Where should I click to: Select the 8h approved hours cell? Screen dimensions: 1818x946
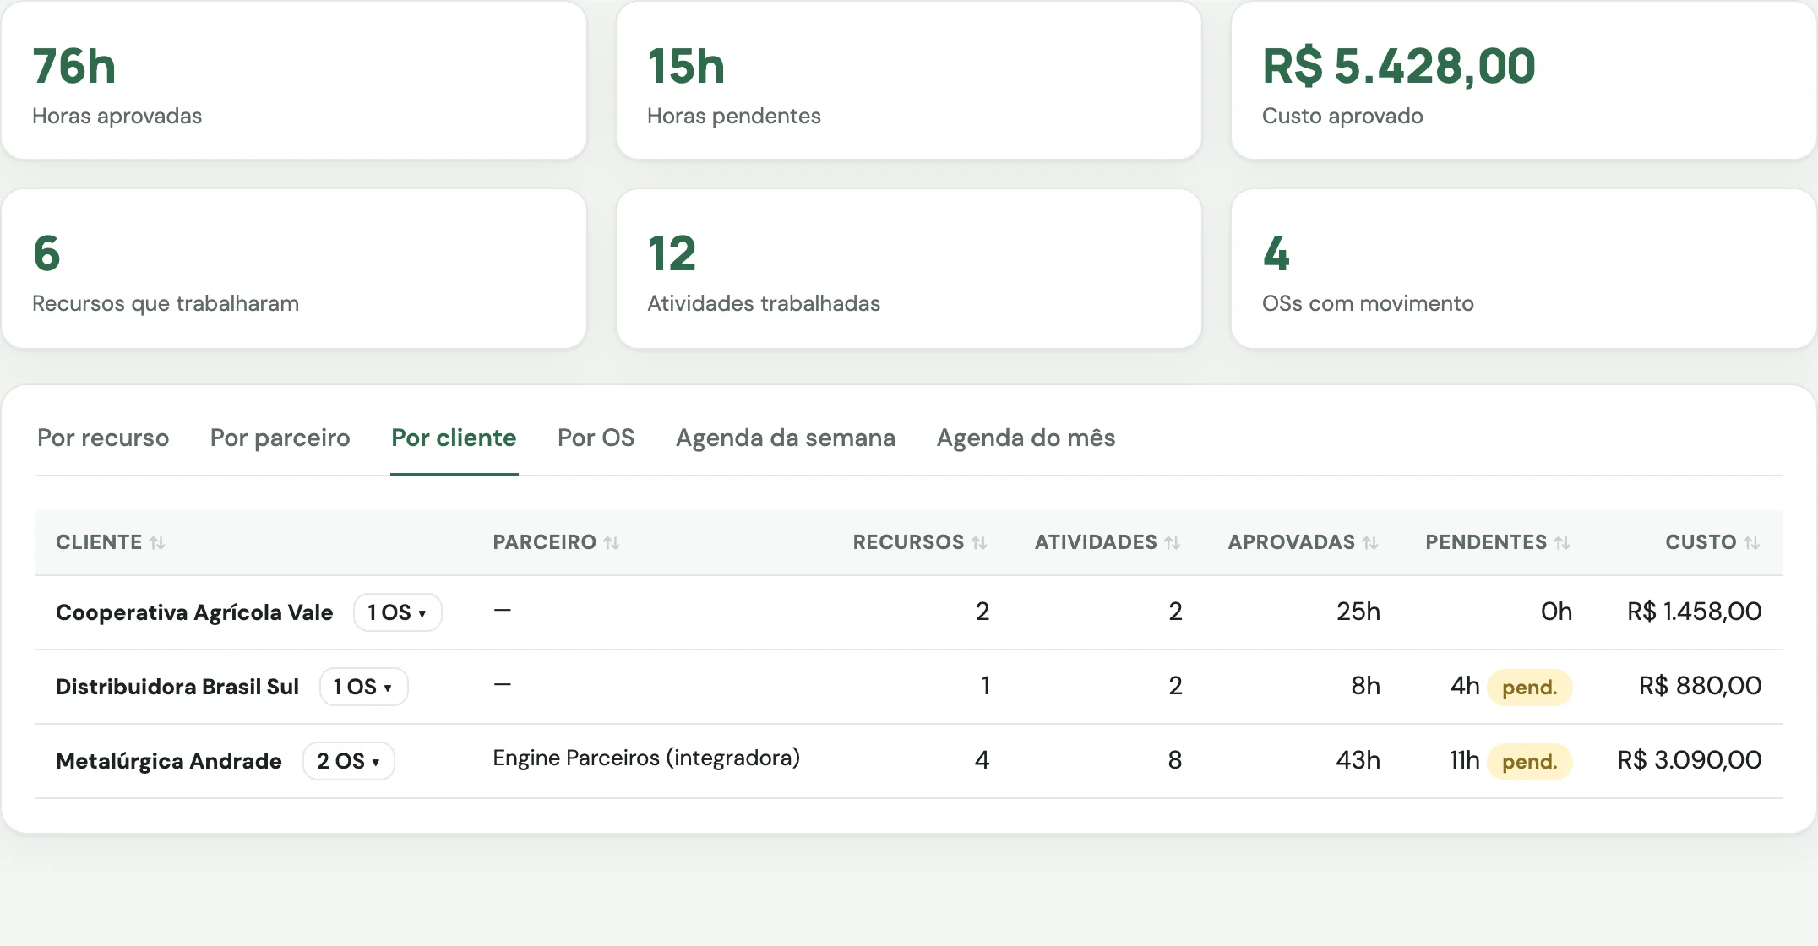(1365, 686)
